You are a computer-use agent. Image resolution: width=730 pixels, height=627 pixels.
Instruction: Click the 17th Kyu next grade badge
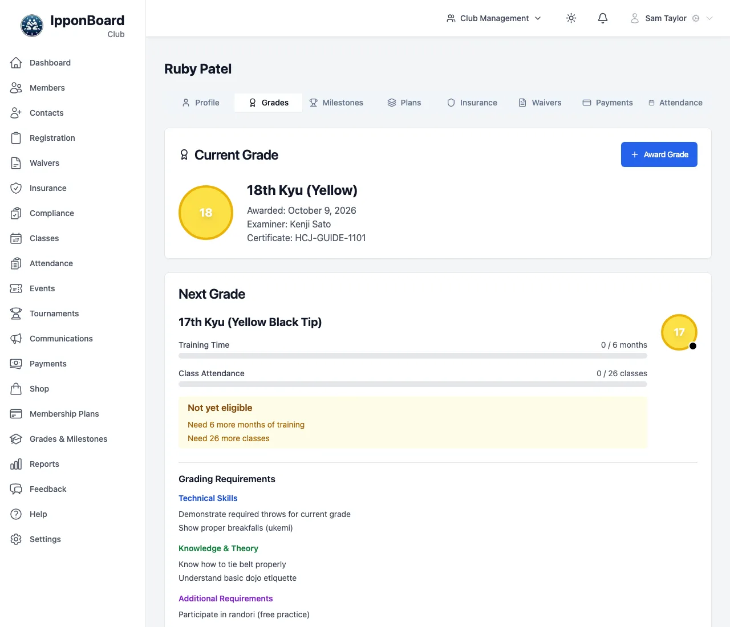tap(679, 332)
